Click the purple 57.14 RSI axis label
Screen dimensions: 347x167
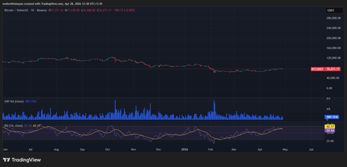(x=330, y=130)
